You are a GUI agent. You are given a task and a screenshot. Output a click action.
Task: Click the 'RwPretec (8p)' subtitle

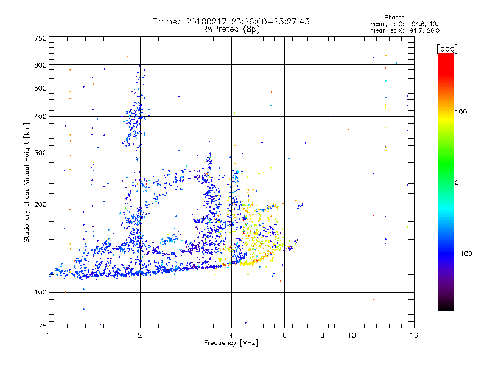point(231,29)
